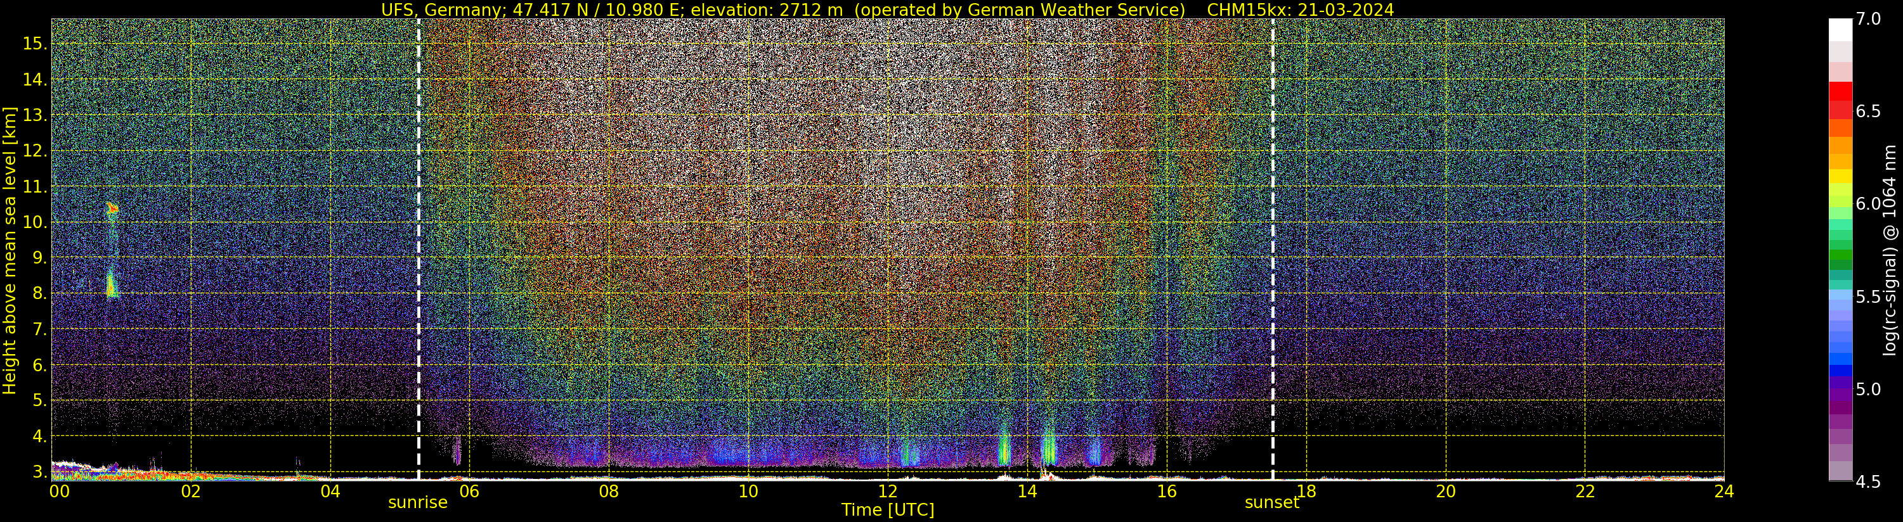Click the '4.5' colorbar value
1903x522 pixels.
[x=1868, y=482]
